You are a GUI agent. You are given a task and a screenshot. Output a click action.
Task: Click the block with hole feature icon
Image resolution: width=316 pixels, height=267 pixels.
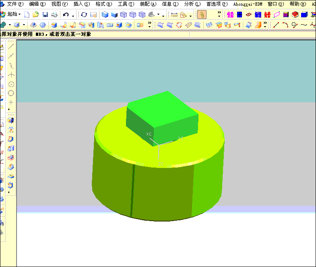[x=119, y=25]
